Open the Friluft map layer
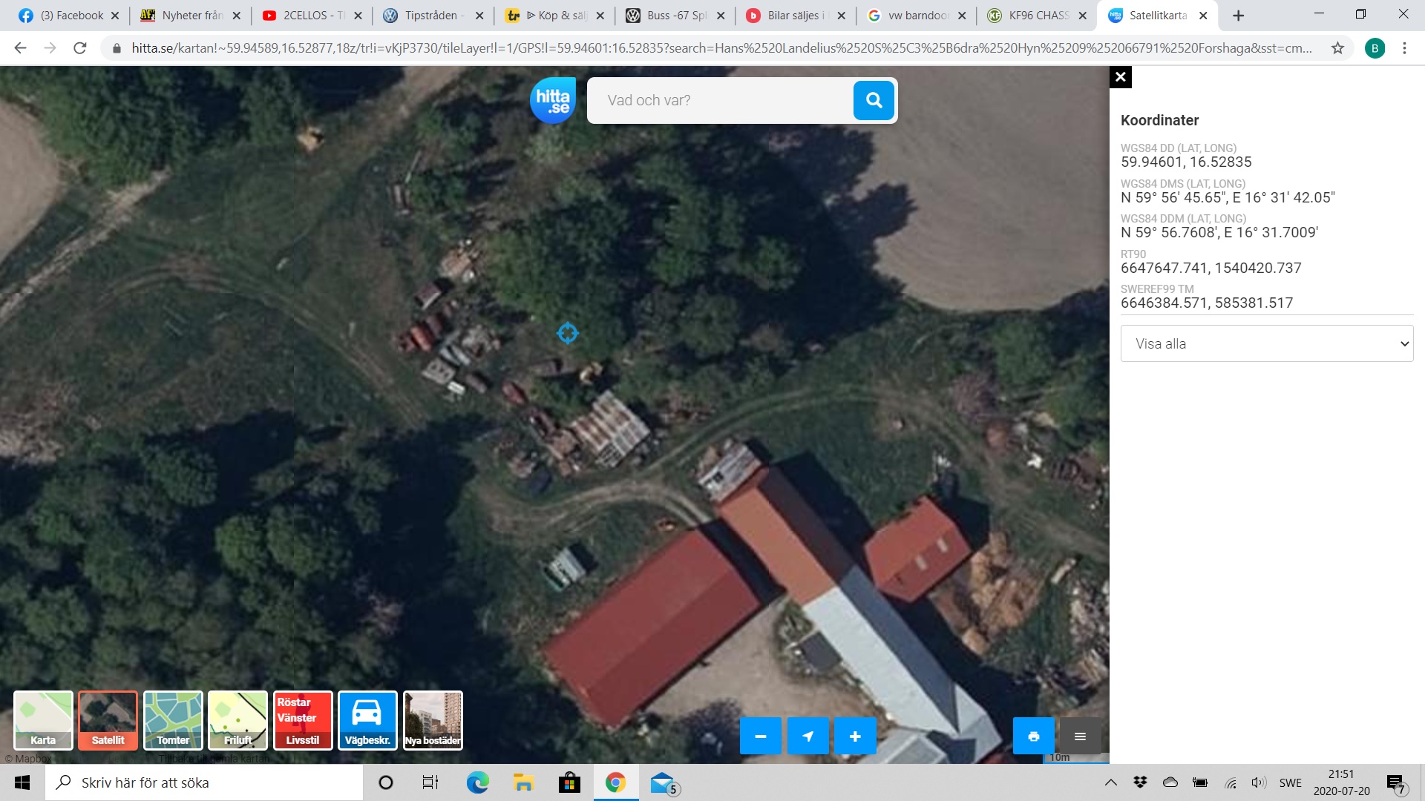The image size is (1425, 801). pos(237,720)
